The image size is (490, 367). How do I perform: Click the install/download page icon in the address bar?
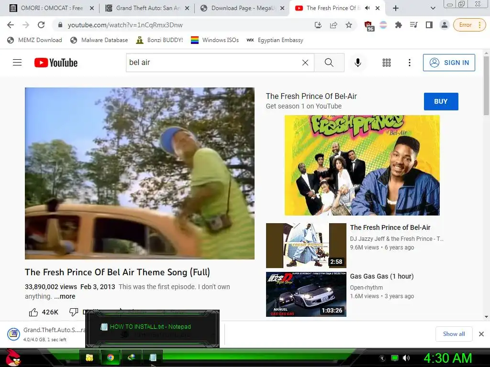point(318,25)
